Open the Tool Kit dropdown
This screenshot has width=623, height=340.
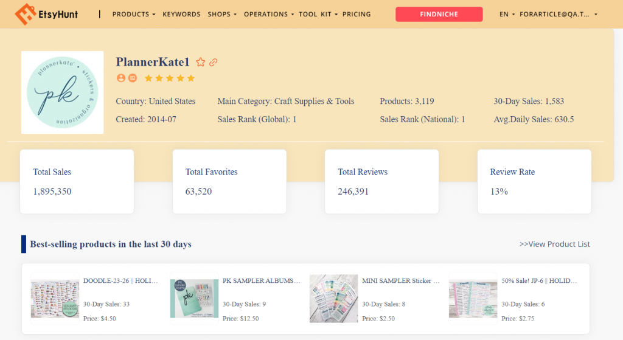[x=318, y=14]
